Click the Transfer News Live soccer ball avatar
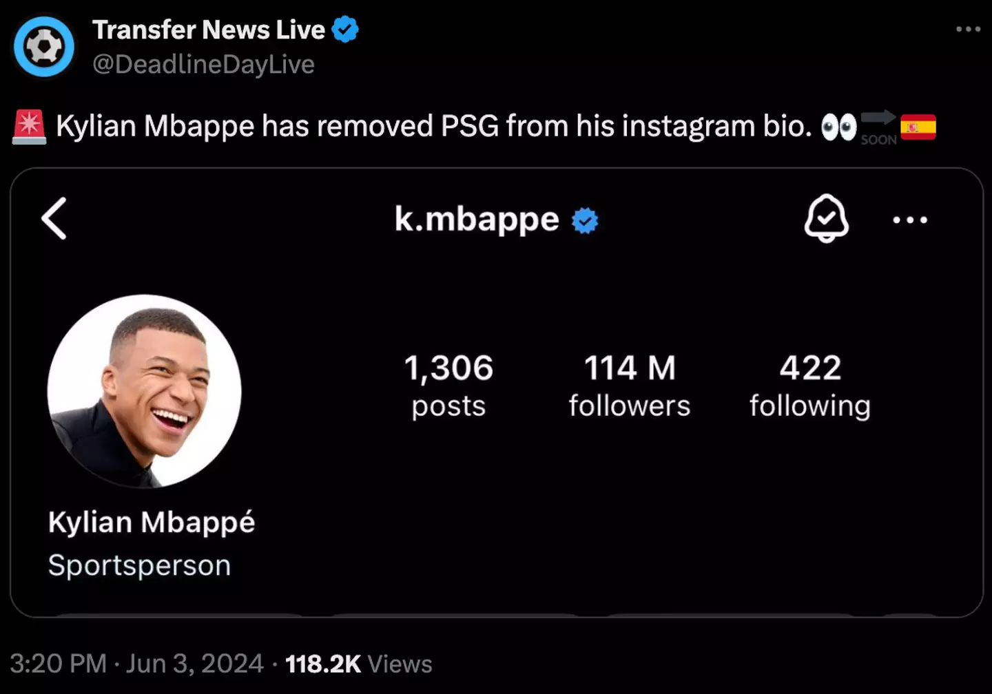 (x=44, y=47)
